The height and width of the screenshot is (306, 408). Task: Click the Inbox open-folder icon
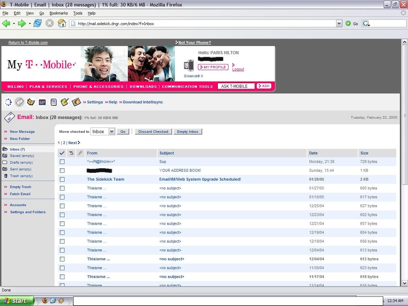coord(5,149)
